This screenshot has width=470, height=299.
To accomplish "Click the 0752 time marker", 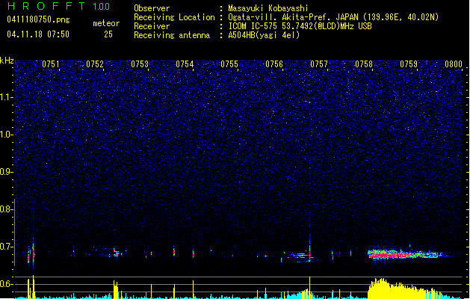I will [x=95, y=64].
